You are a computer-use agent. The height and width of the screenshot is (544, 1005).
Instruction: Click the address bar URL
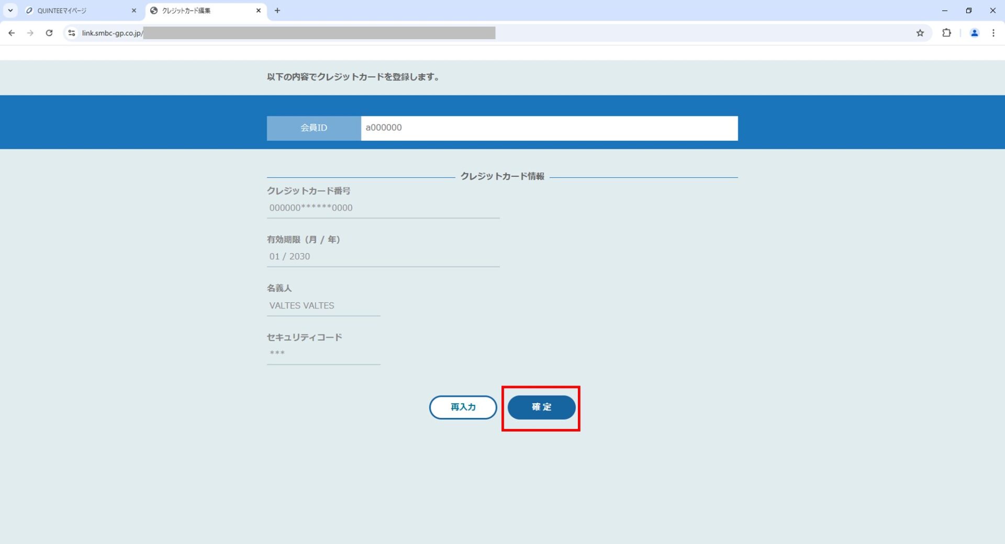tap(314, 33)
